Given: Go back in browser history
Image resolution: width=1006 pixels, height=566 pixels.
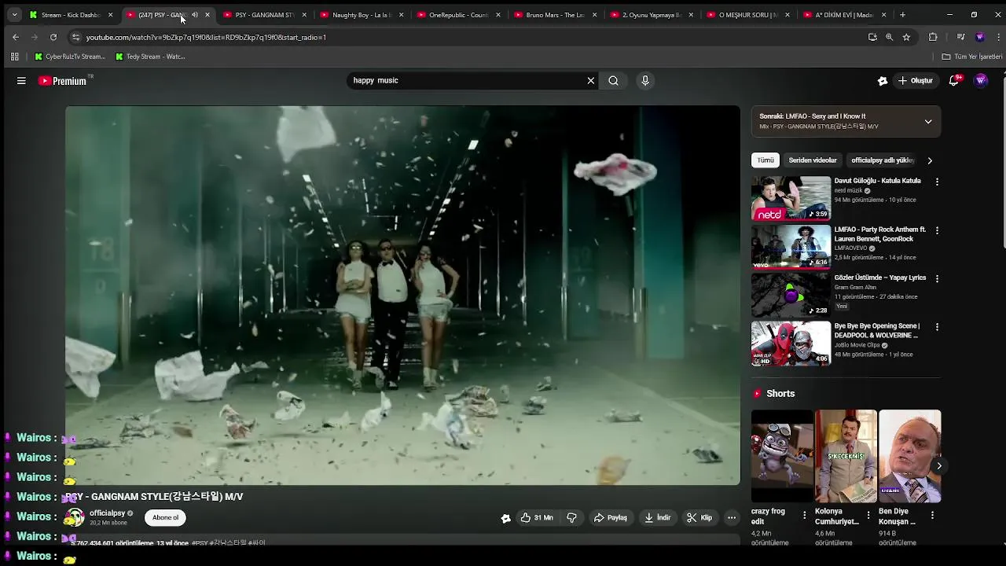Looking at the screenshot, I should click(x=16, y=37).
